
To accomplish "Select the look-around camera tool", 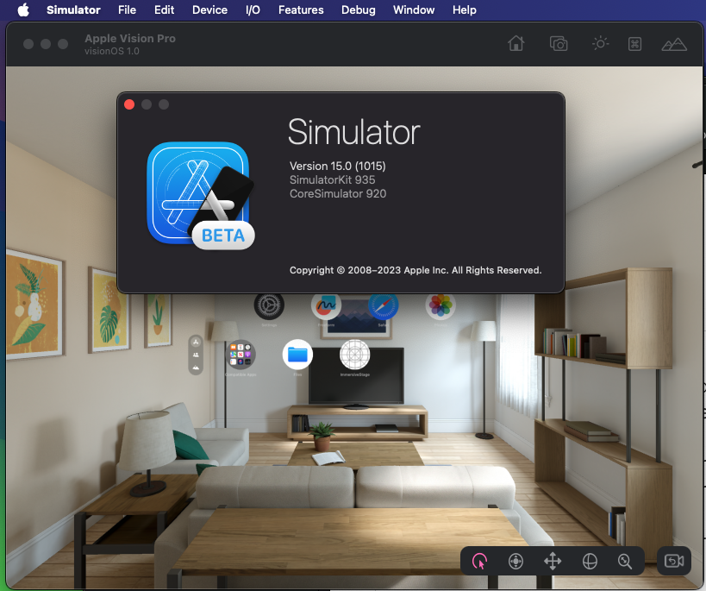I will pos(515,562).
